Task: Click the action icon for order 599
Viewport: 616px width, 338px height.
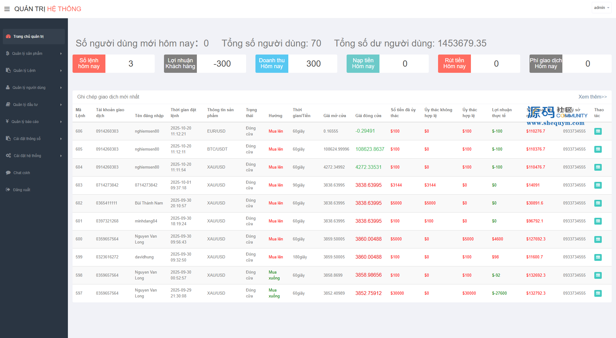Action: click(598, 257)
